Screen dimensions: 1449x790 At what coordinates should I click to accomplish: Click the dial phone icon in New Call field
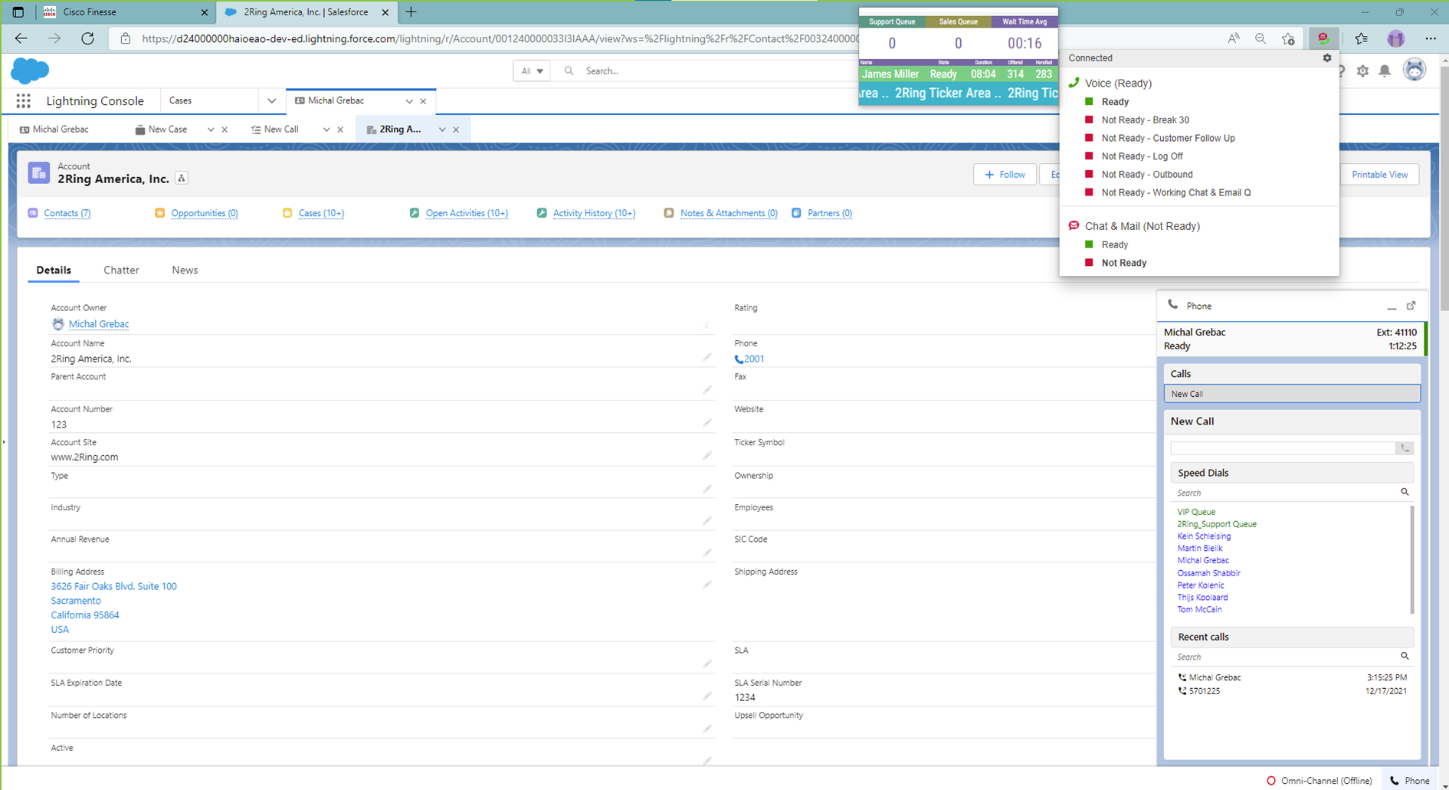(x=1405, y=448)
